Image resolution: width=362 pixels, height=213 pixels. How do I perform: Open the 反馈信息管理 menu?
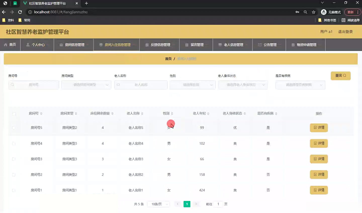159,45
